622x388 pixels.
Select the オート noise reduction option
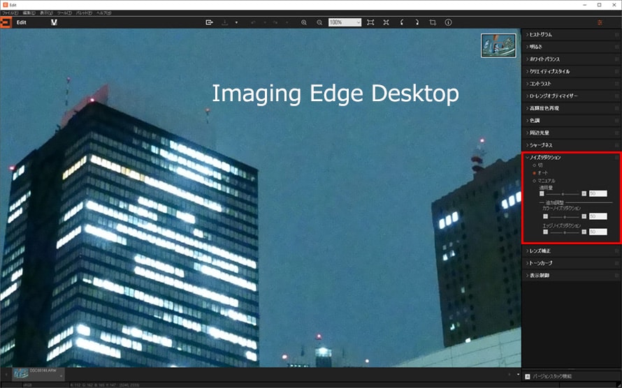tap(535, 172)
